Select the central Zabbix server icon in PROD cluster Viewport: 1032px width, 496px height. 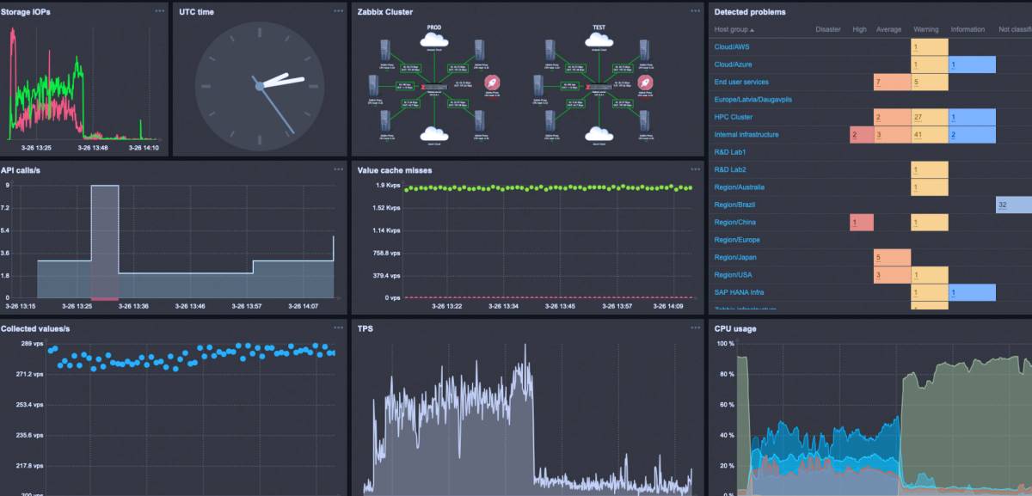(x=437, y=86)
